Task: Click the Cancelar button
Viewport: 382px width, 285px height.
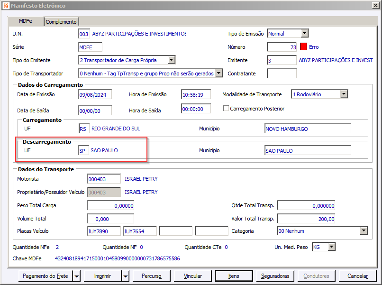Action: click(357, 276)
